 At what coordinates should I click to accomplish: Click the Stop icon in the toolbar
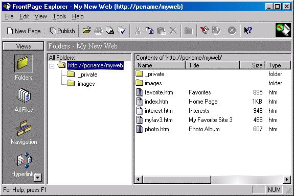[232, 31]
